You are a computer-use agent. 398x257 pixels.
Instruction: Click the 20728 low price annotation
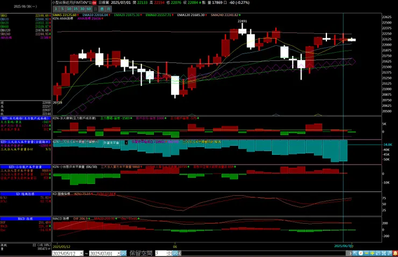58,103
